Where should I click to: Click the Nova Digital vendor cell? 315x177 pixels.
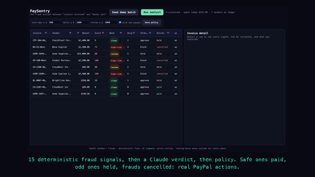tap(59, 47)
